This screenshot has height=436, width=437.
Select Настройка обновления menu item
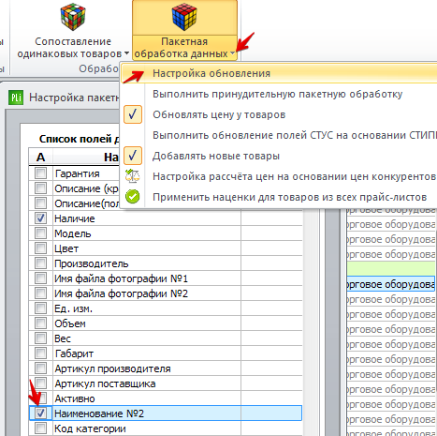point(211,73)
